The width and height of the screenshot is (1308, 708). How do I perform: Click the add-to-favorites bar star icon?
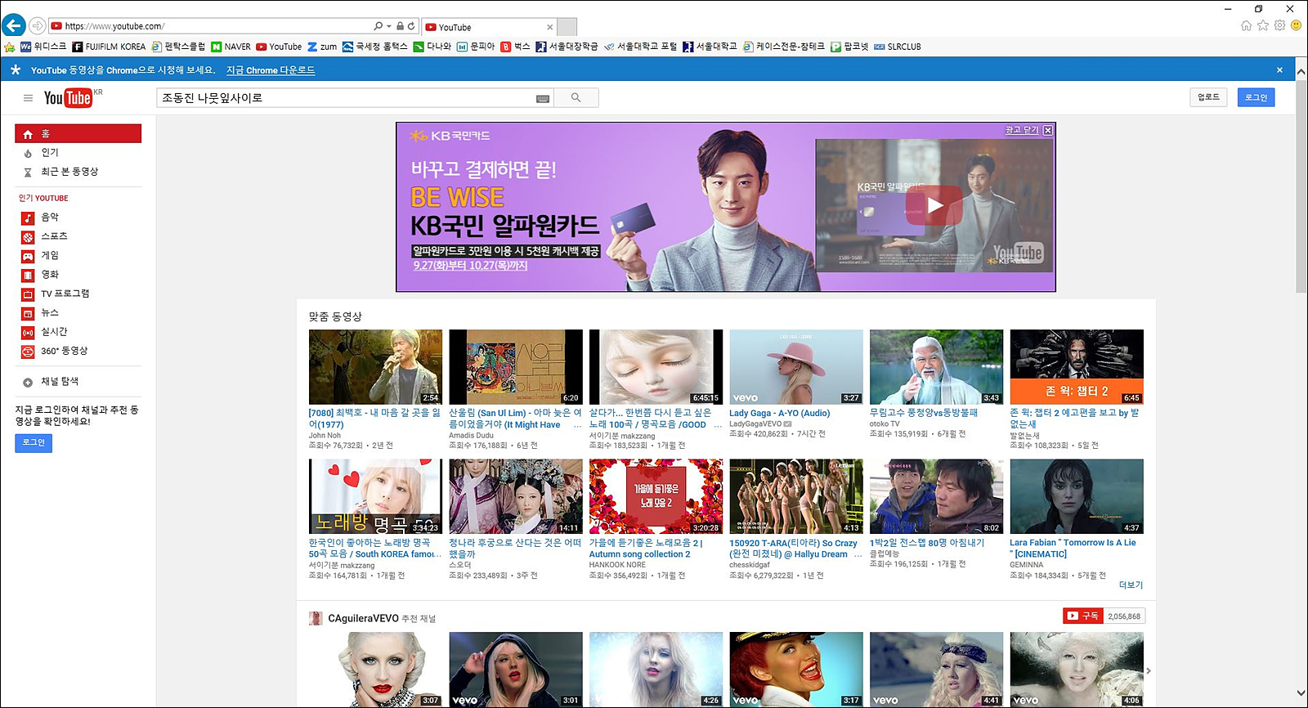click(x=10, y=47)
